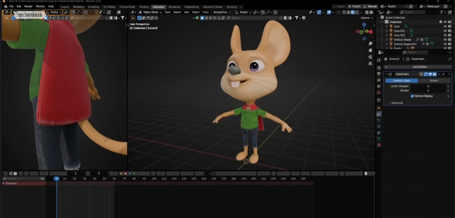Hide the Area.001 light in outliner
The height and width of the screenshot is (218, 455).
pos(445,31)
